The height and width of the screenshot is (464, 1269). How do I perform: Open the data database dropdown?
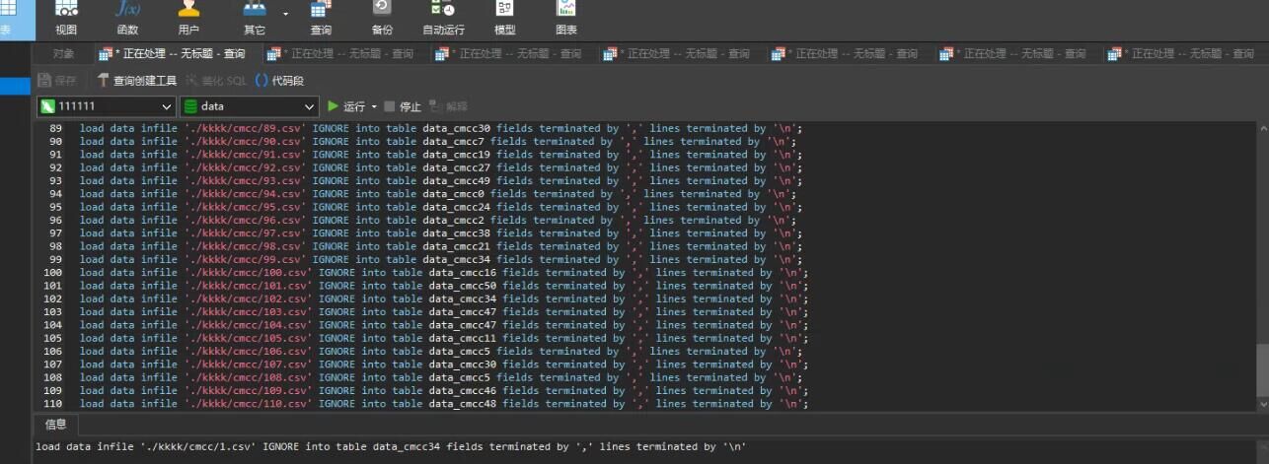tap(250, 106)
